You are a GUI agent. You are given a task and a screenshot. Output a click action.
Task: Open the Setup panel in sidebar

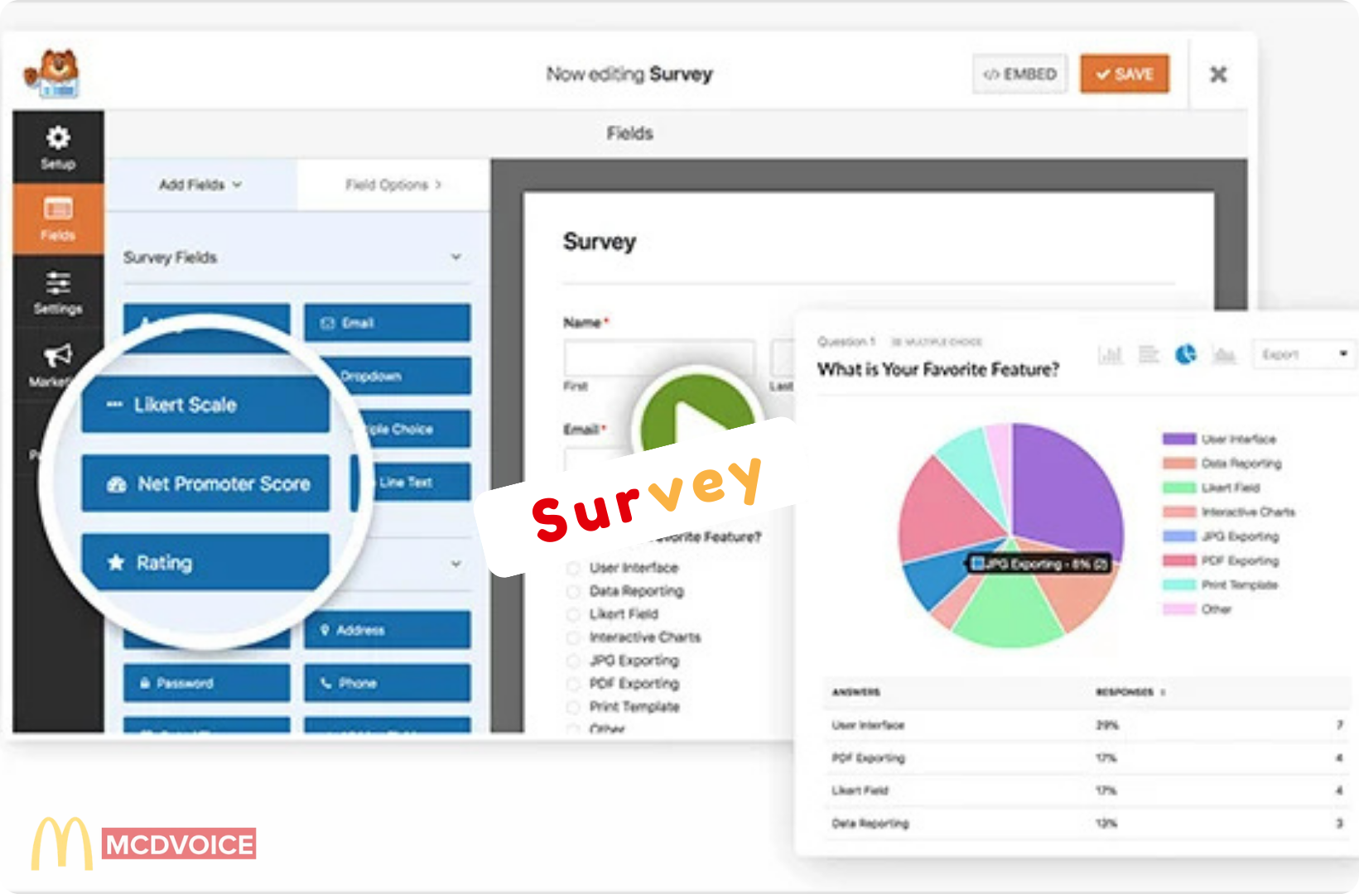click(x=56, y=145)
